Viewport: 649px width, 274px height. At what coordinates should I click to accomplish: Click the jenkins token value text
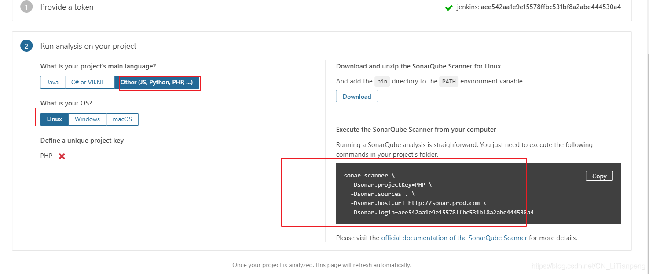pos(551,7)
